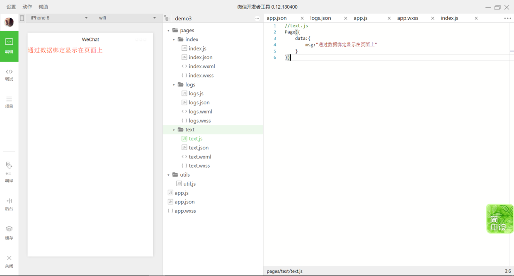The image size is (514, 276).
Task: Open text.wxss in the file tree
Action: coord(199,166)
